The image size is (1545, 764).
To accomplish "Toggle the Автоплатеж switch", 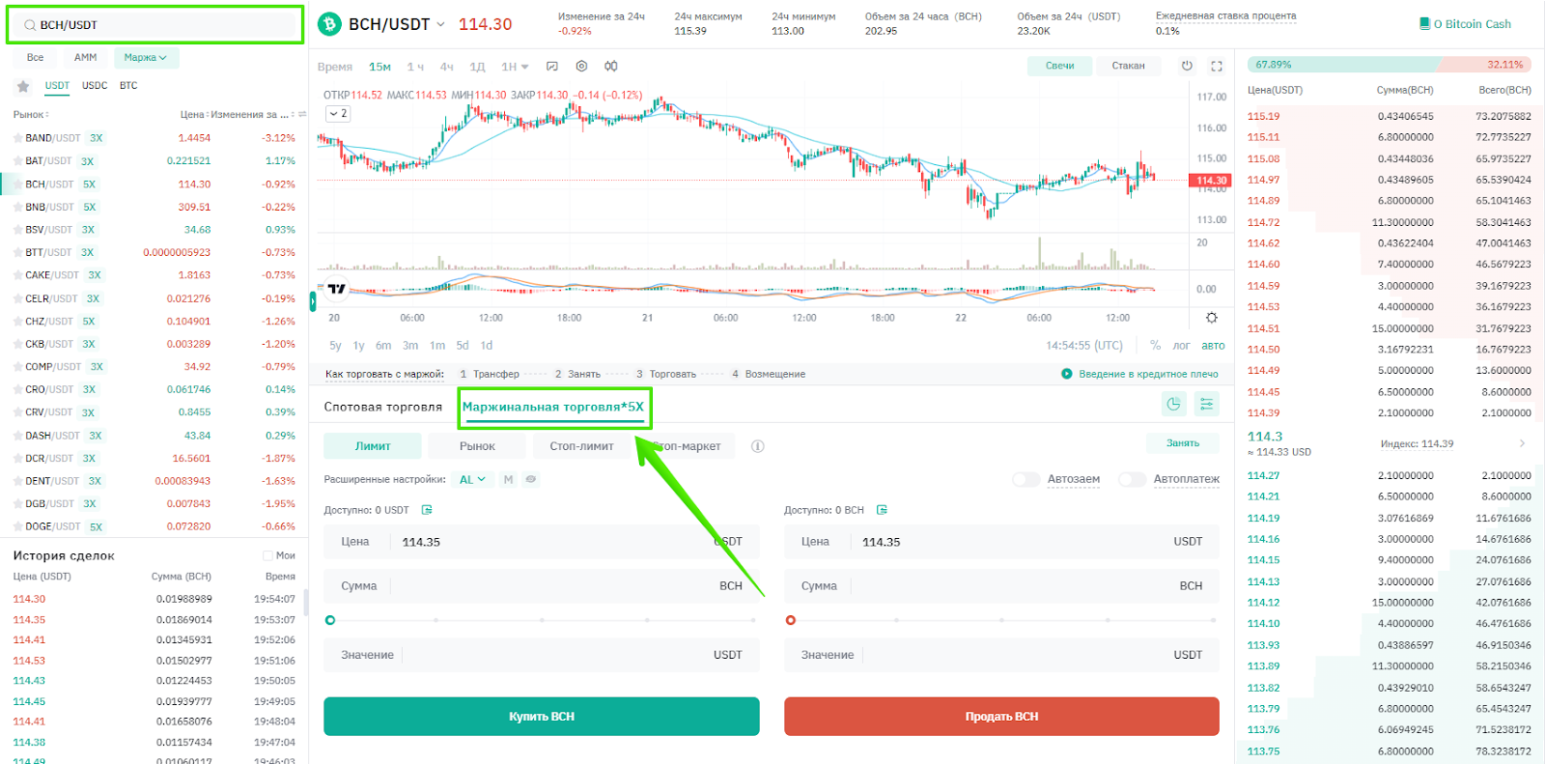I will pyautogui.click(x=1133, y=479).
